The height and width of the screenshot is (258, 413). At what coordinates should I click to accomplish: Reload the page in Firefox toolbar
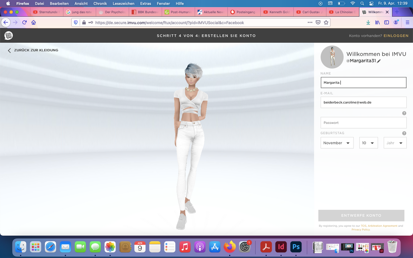pos(25,23)
